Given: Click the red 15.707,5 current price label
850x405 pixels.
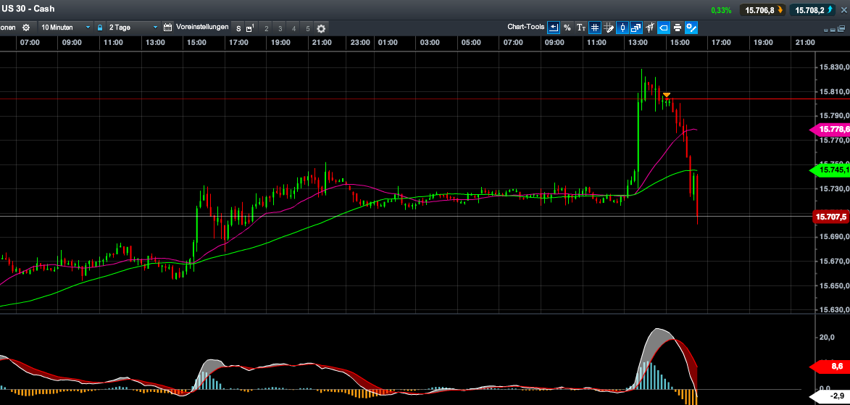Looking at the screenshot, I should [831, 217].
